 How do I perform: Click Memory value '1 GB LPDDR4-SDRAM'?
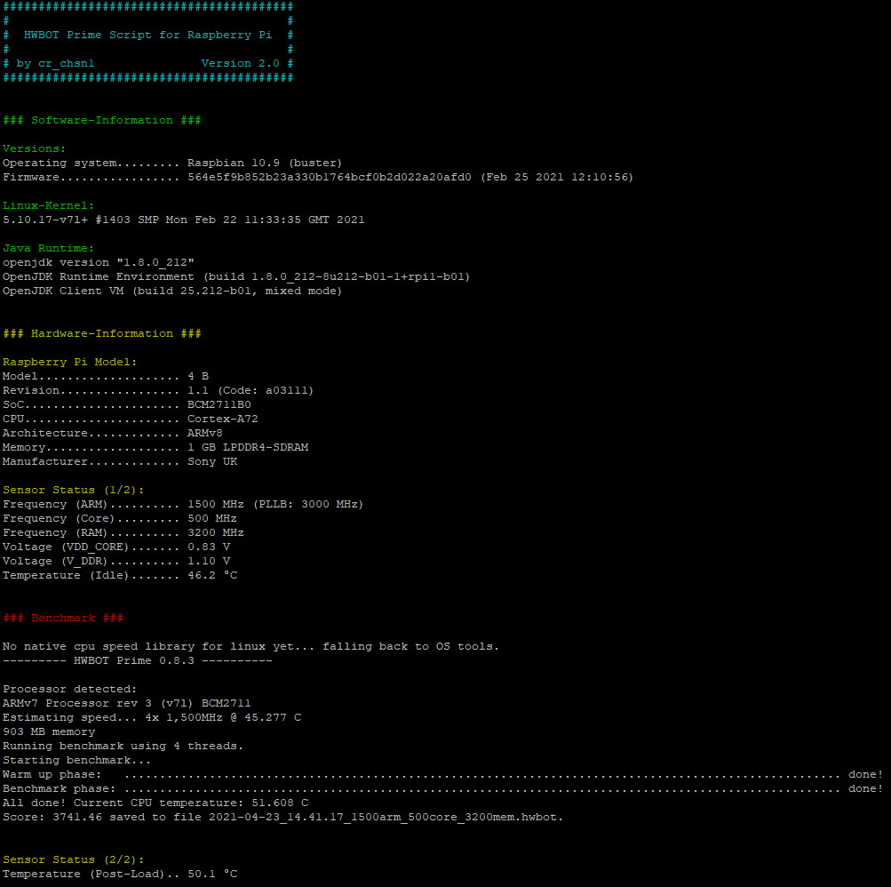(248, 447)
